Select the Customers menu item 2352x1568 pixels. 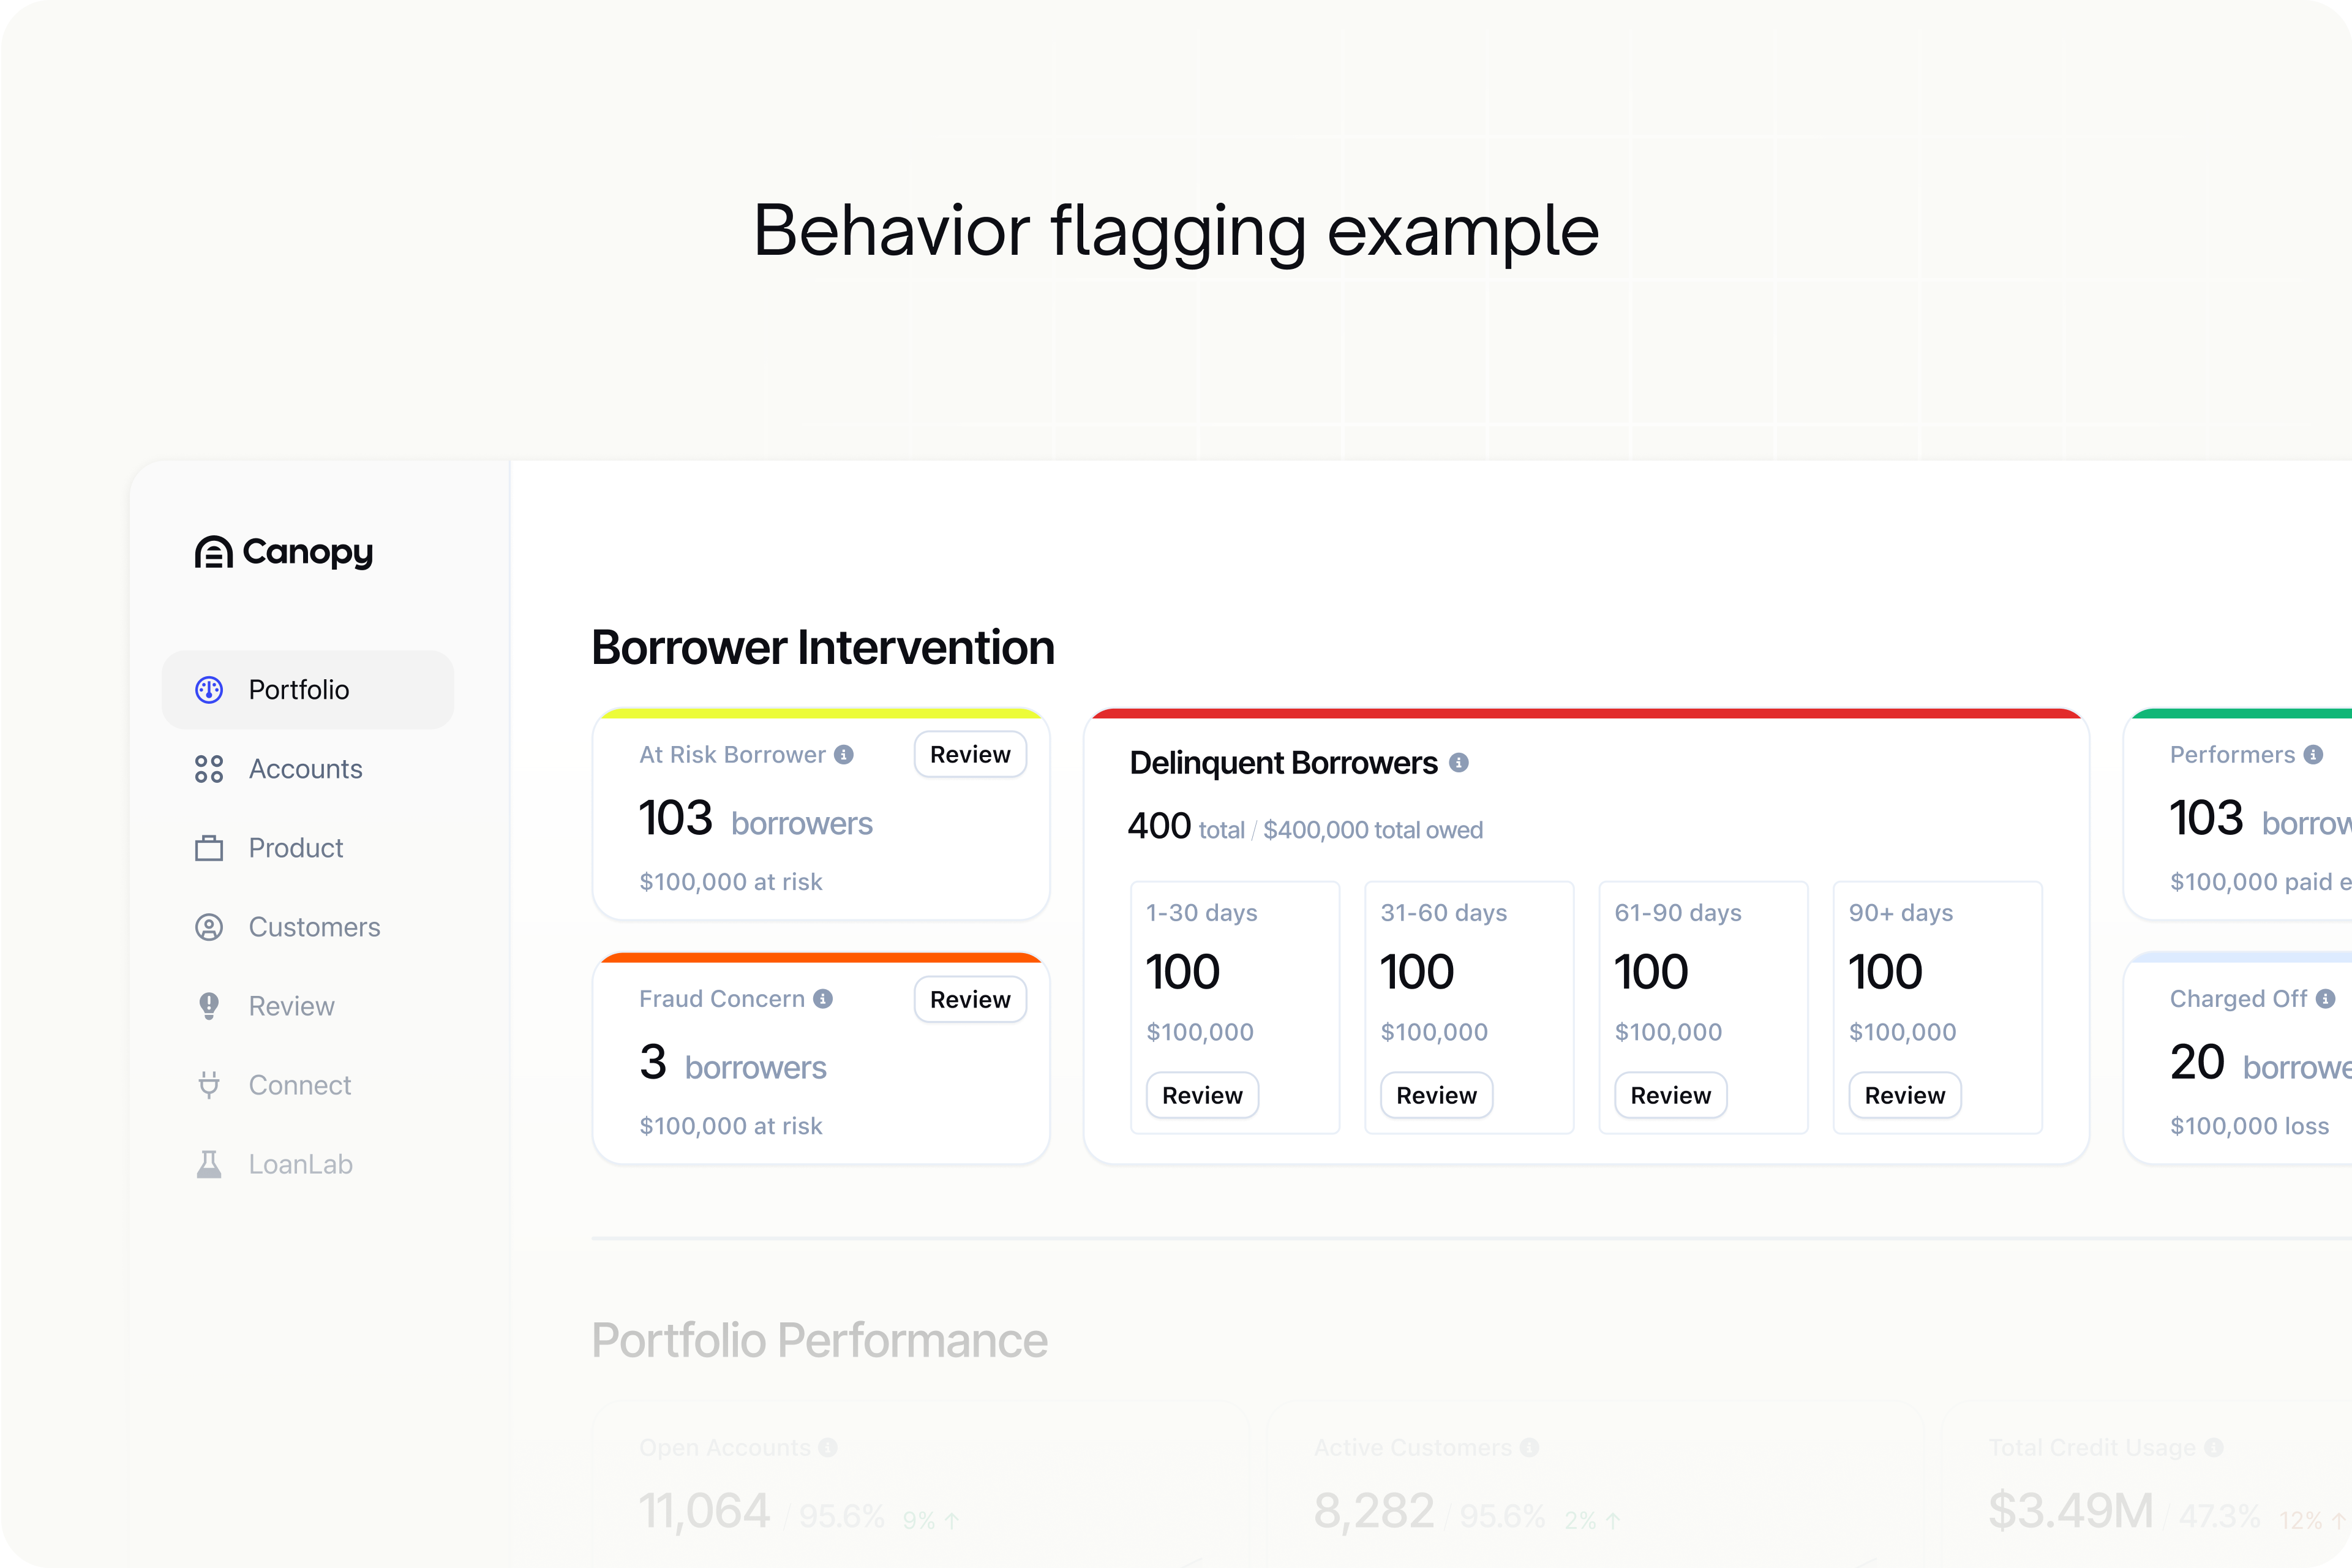[x=314, y=927]
